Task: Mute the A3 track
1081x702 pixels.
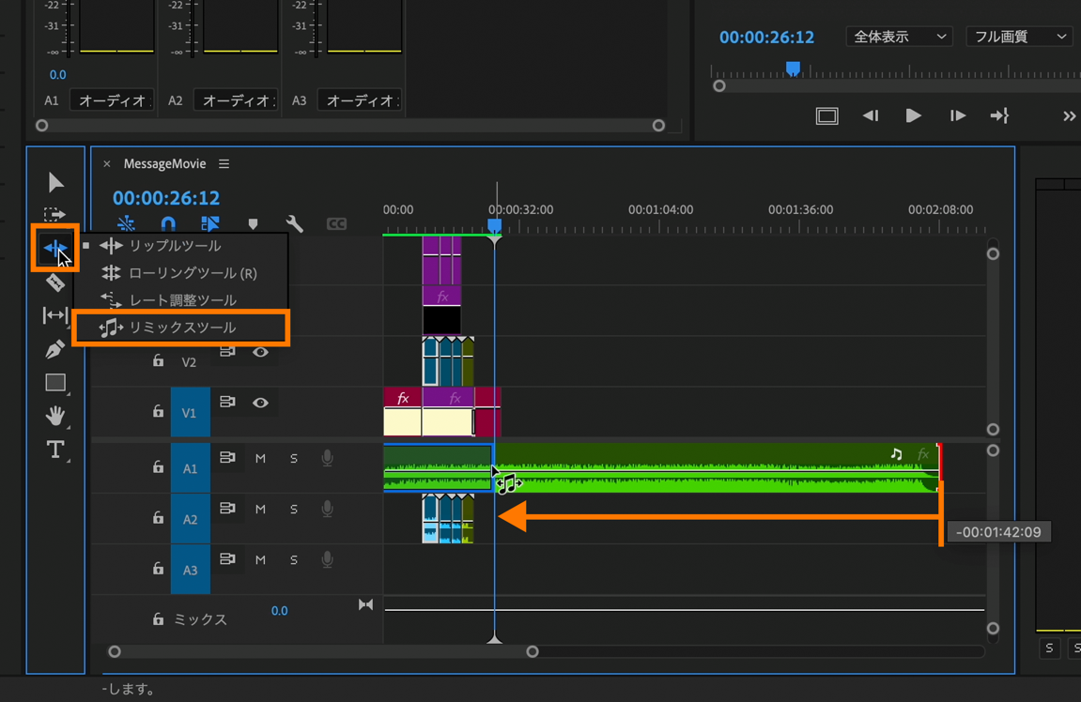Action: click(260, 560)
